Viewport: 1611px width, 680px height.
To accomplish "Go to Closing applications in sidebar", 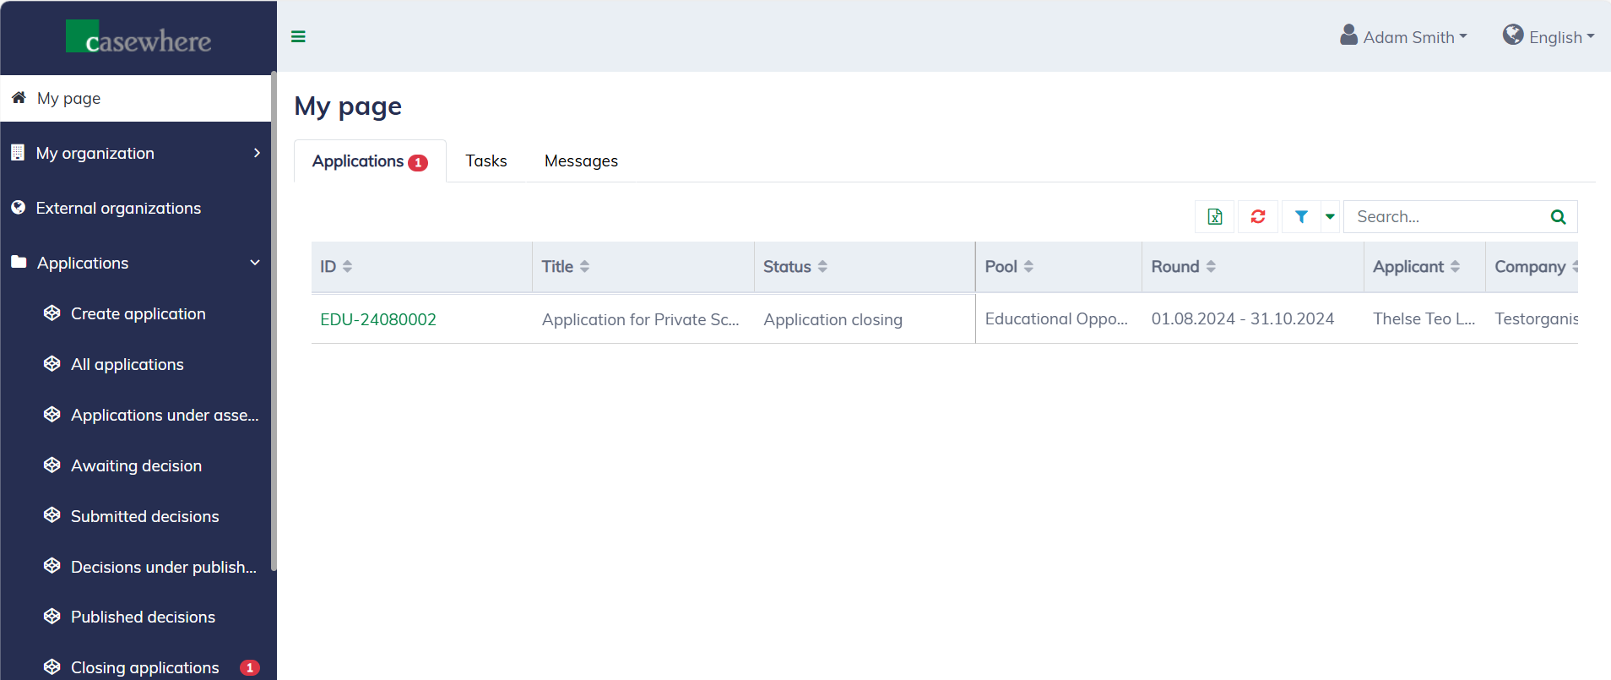I will coord(144,667).
